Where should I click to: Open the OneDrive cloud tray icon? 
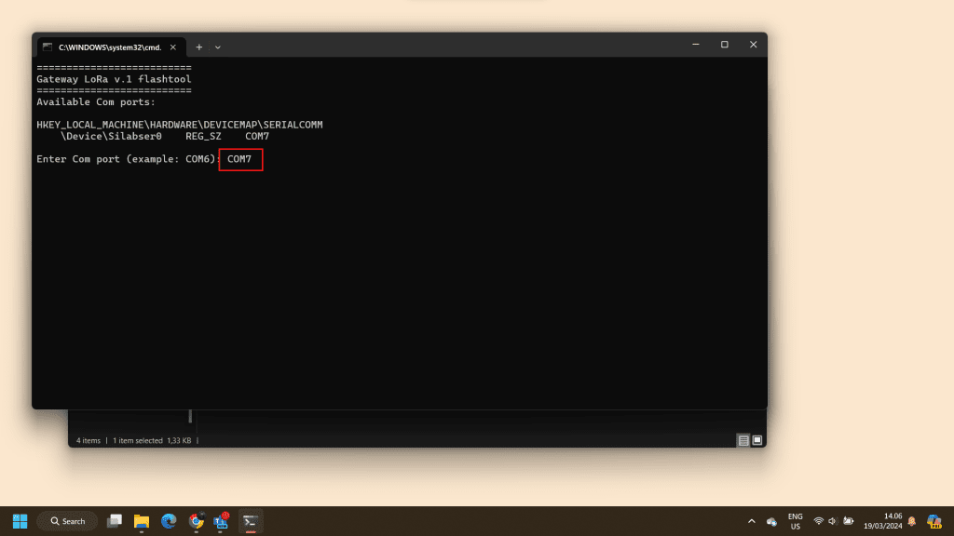[771, 521]
